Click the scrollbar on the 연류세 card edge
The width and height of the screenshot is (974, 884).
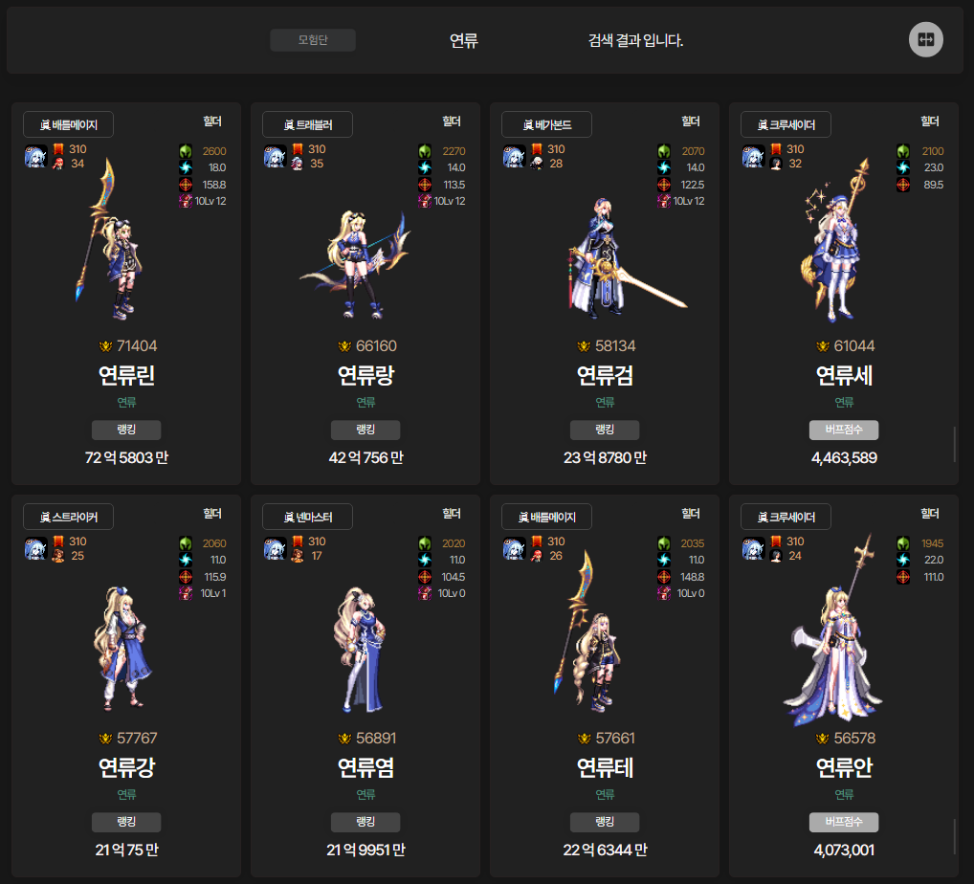point(954,443)
